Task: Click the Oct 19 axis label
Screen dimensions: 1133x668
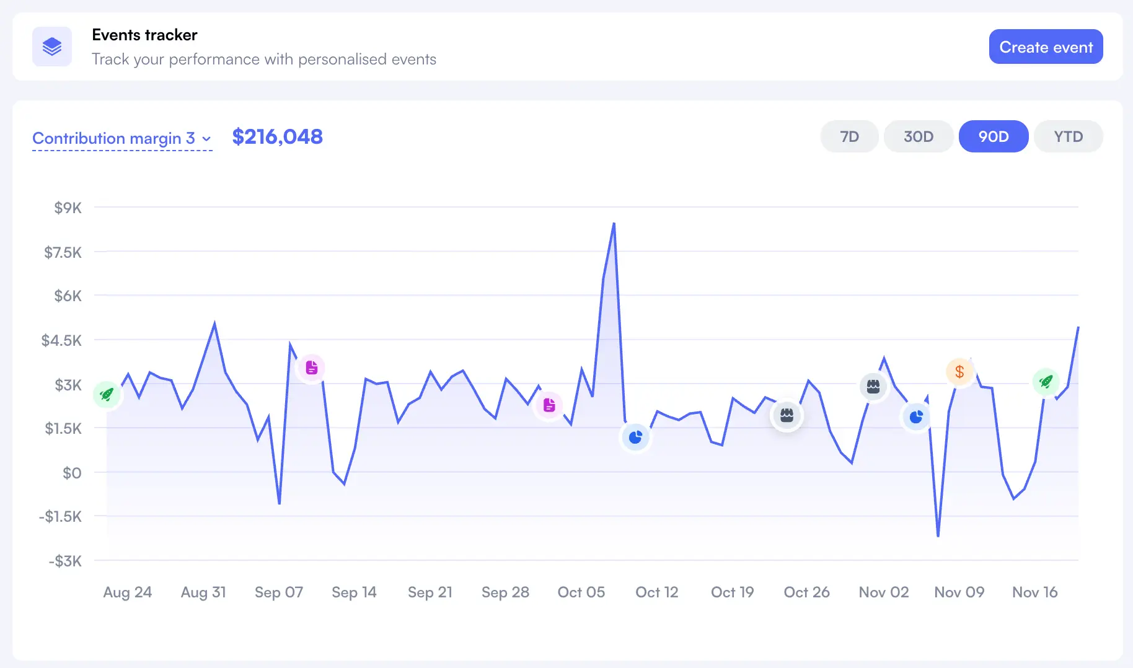Action: click(732, 592)
